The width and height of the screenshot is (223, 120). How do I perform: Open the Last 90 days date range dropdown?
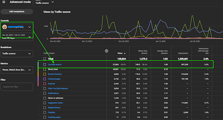click(x=17, y=36)
